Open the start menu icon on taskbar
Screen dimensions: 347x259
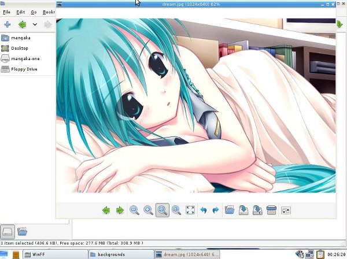[4, 254]
